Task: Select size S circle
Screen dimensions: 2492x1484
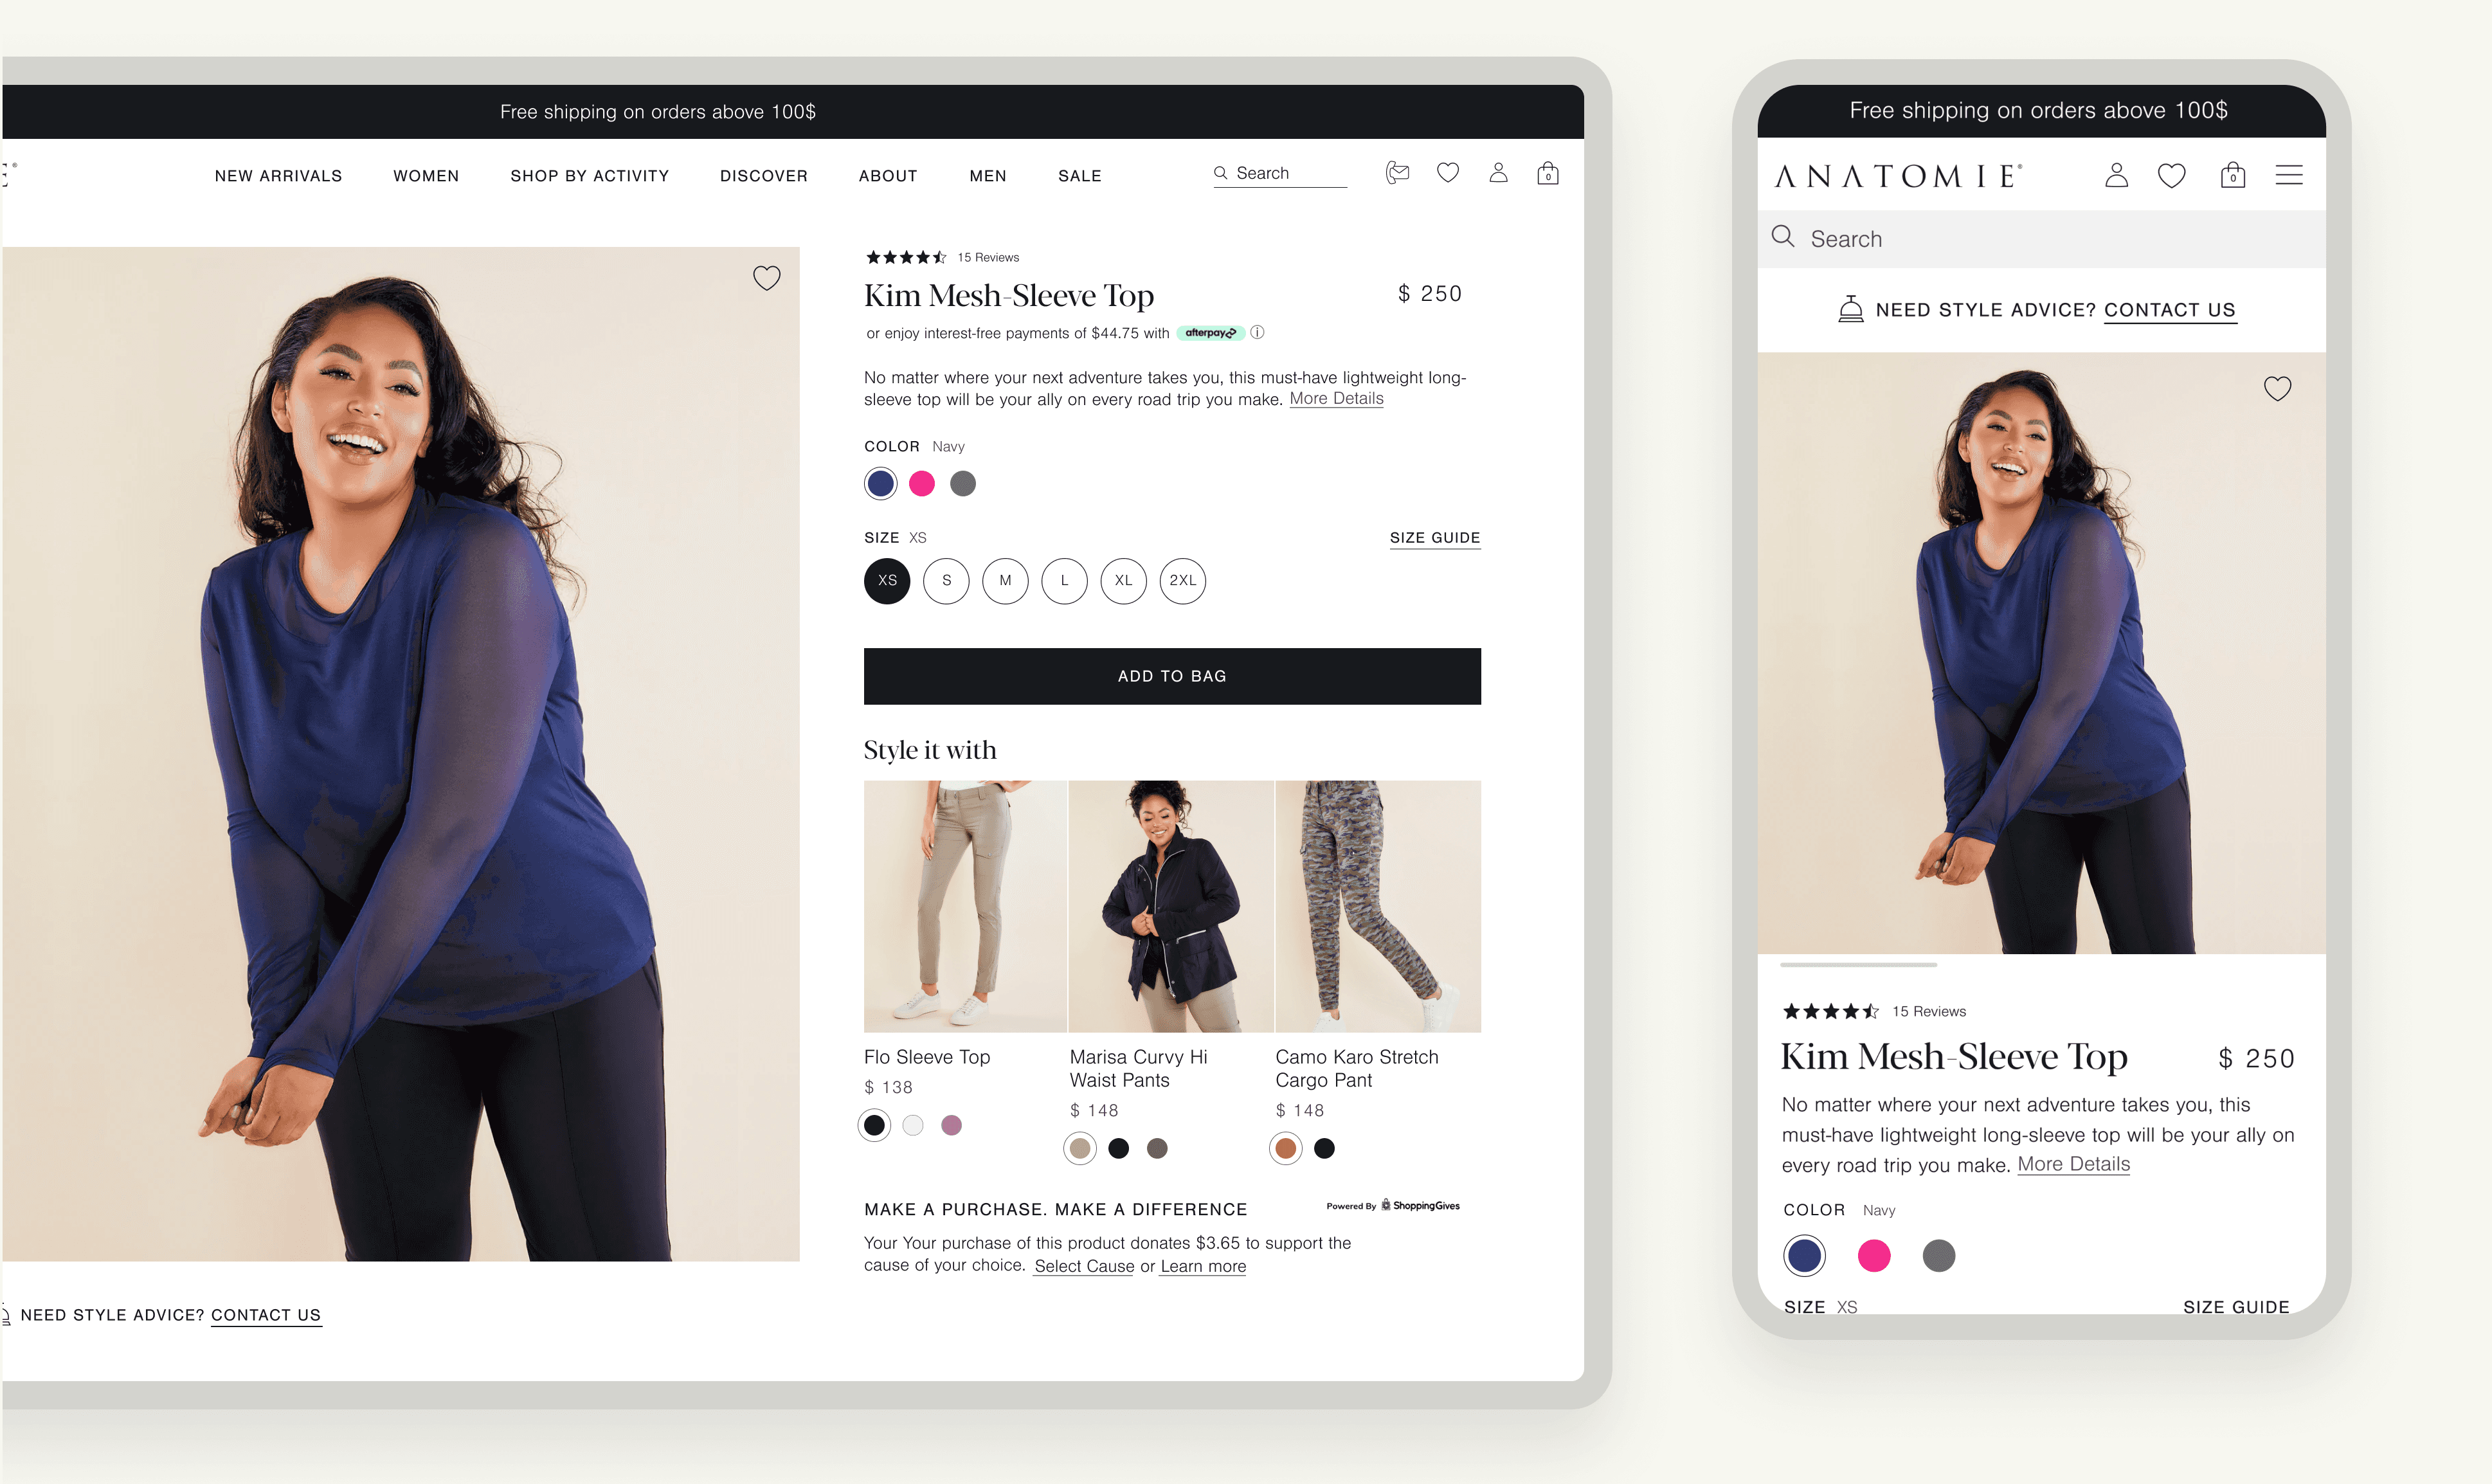Action: coord(946,581)
